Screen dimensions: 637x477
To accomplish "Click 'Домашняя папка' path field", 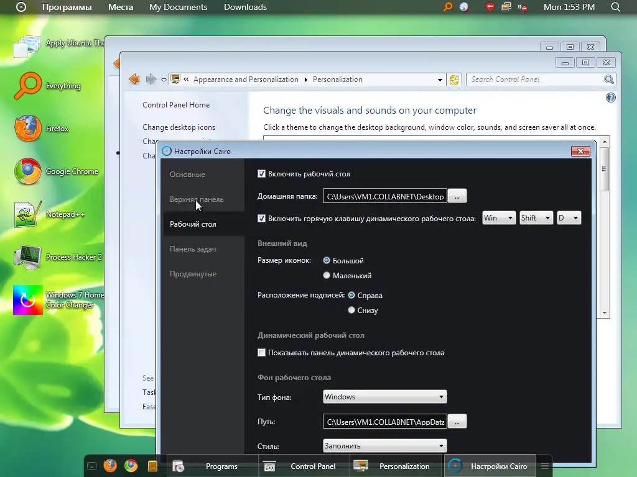I will coord(384,196).
